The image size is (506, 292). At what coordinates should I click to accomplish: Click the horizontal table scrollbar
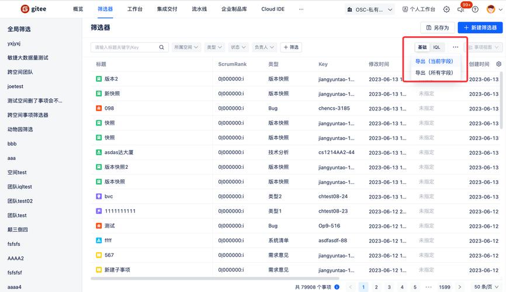215,278
